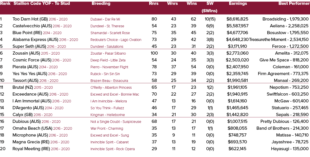Screen dimensions: 310x157
Task: Click breeding Dundeel - St. Therese
Action: pyautogui.click(x=107, y=26)
